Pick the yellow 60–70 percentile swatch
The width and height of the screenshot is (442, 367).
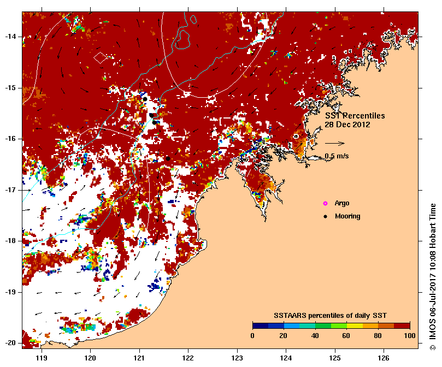[355, 325]
